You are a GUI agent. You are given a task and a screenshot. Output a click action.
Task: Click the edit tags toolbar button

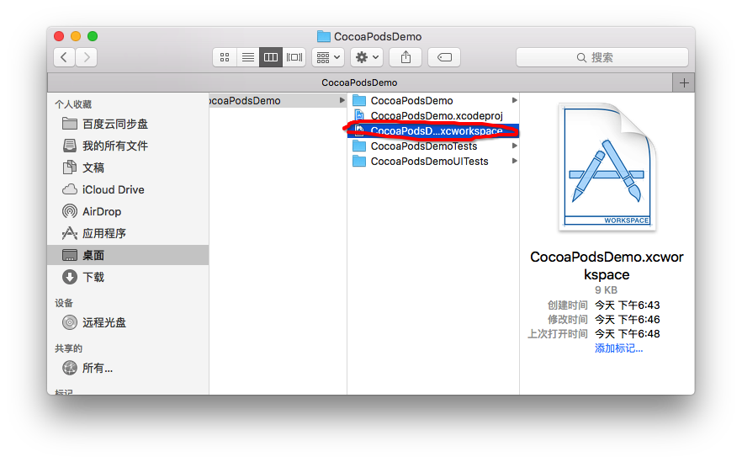point(444,57)
